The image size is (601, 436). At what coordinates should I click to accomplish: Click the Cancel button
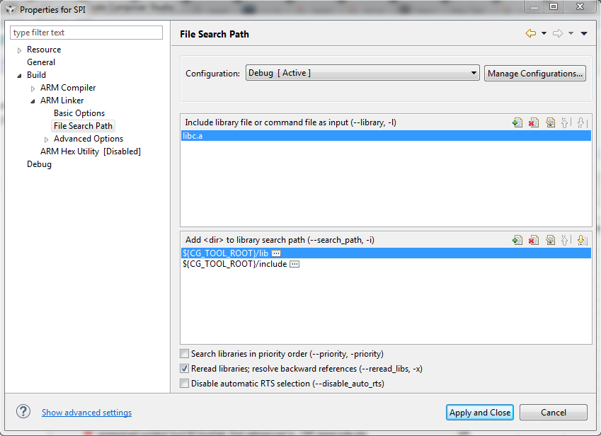click(x=554, y=412)
